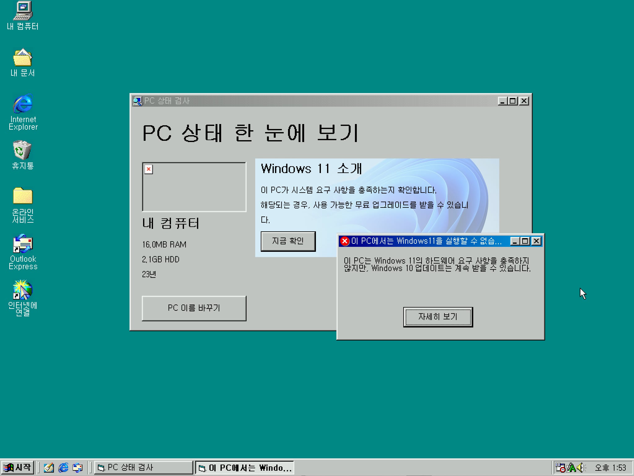Open the Task Scheduler tray icon
This screenshot has width=634, height=476.
pos(560,467)
